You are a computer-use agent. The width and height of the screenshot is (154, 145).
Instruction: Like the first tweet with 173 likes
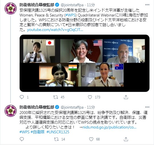90,97
